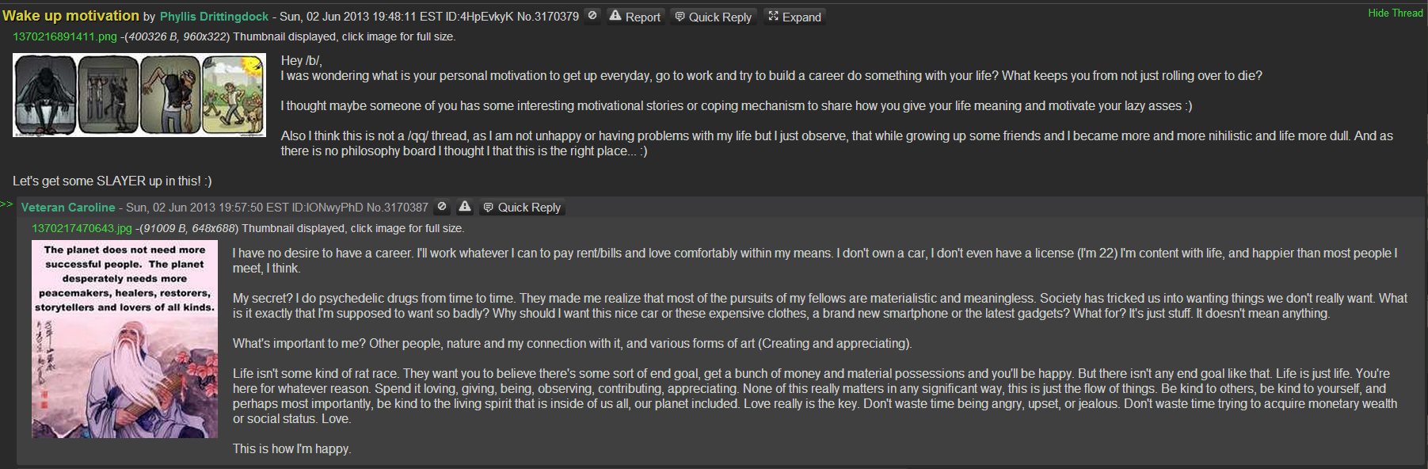1428x469 pixels.
Task: Hide the thread using Hide Thread
Action: point(1395,13)
